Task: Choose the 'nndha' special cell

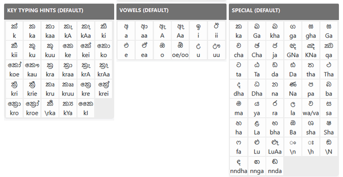Action: click(239, 166)
